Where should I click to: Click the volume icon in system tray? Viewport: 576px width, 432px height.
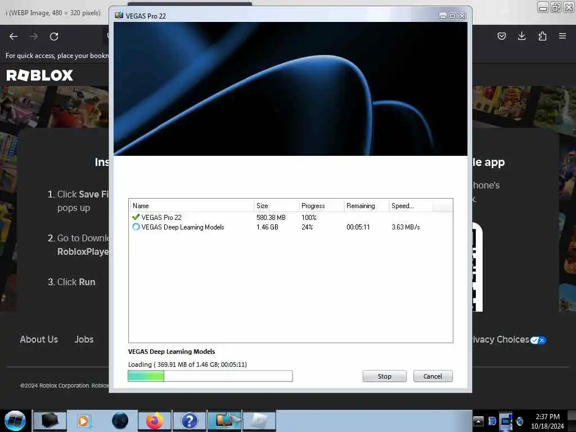(520, 421)
